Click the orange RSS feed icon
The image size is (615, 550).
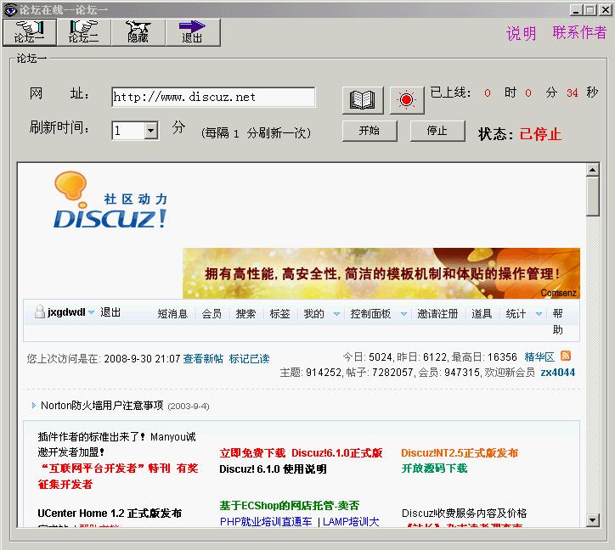[566, 356]
